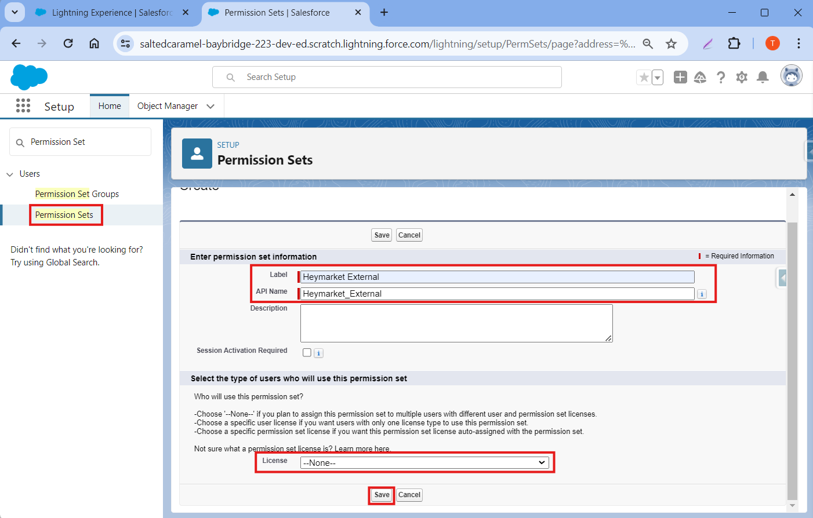Open the Help question mark icon
This screenshot has height=518, width=813.
tap(721, 77)
